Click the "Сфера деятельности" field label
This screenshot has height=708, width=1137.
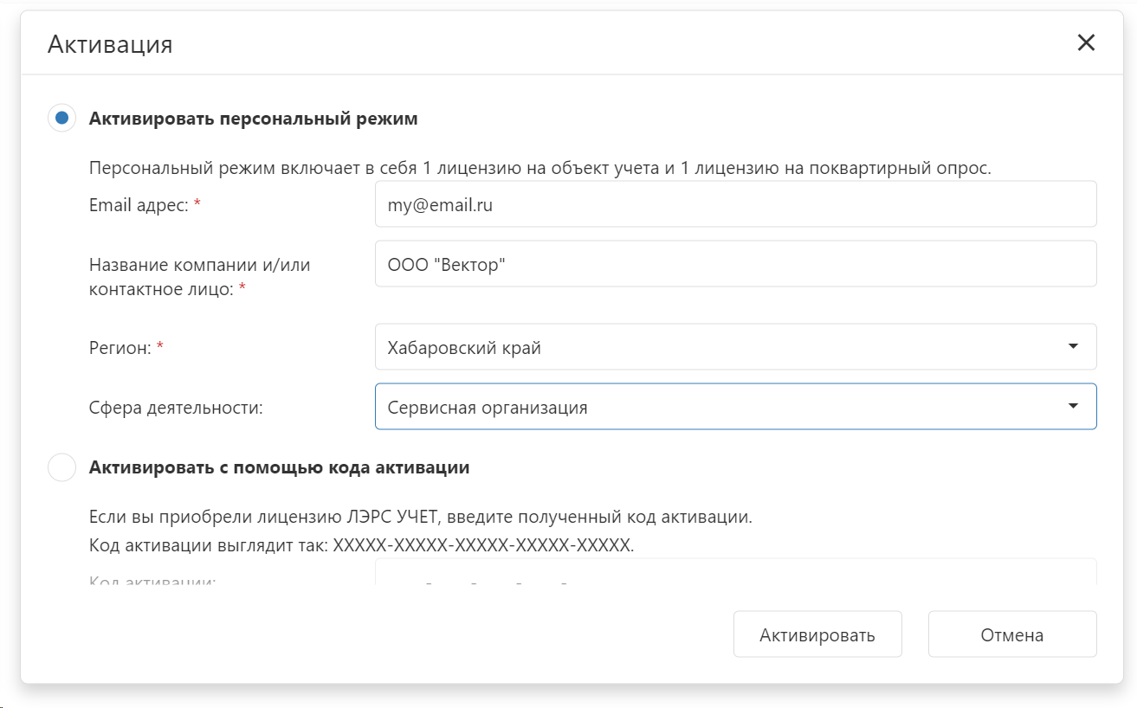[x=176, y=408]
